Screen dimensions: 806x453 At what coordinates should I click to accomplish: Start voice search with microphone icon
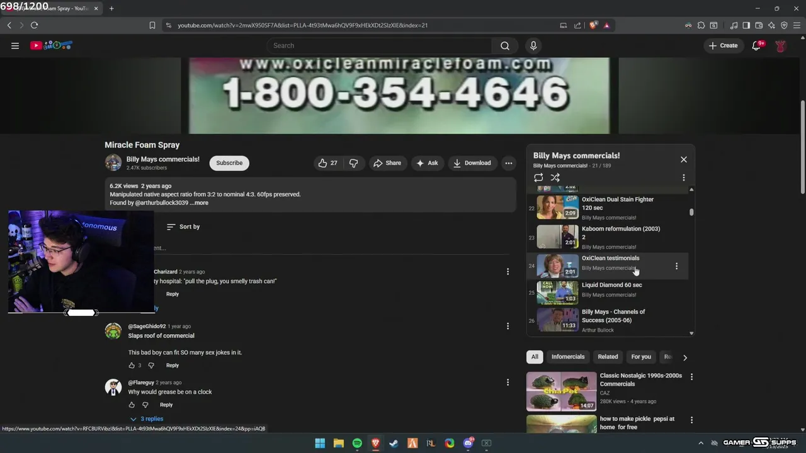[x=533, y=45]
